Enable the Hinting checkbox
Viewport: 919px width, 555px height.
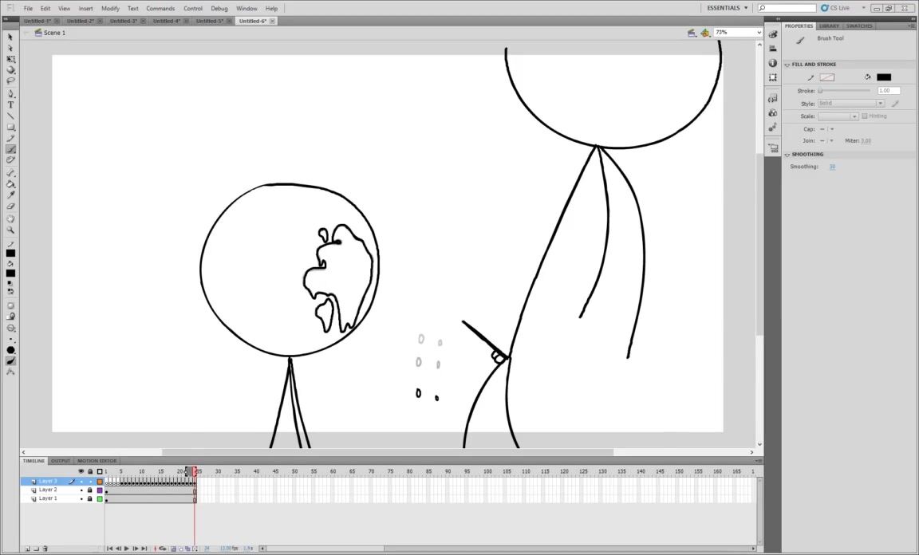[865, 116]
